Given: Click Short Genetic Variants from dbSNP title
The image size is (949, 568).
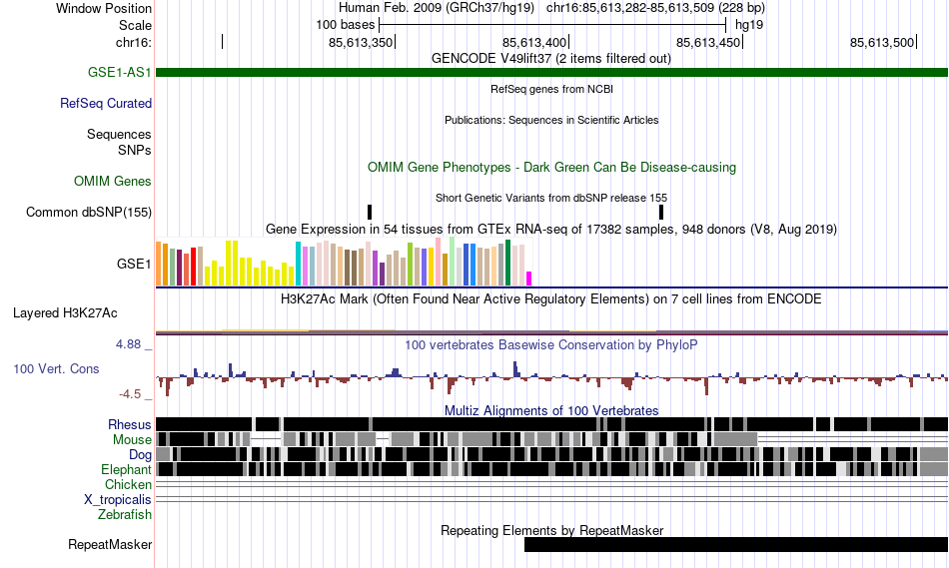Looking at the screenshot, I should tap(550, 198).
